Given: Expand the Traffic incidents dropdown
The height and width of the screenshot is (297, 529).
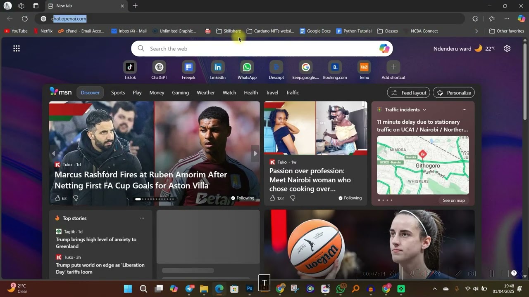Looking at the screenshot, I should click(x=424, y=110).
